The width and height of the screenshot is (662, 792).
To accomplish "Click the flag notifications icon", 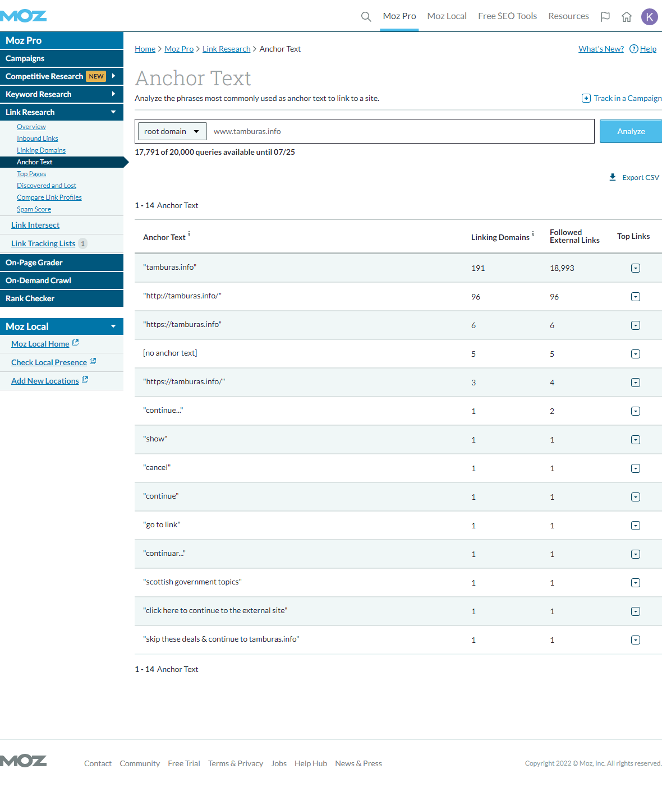I will [x=605, y=16].
